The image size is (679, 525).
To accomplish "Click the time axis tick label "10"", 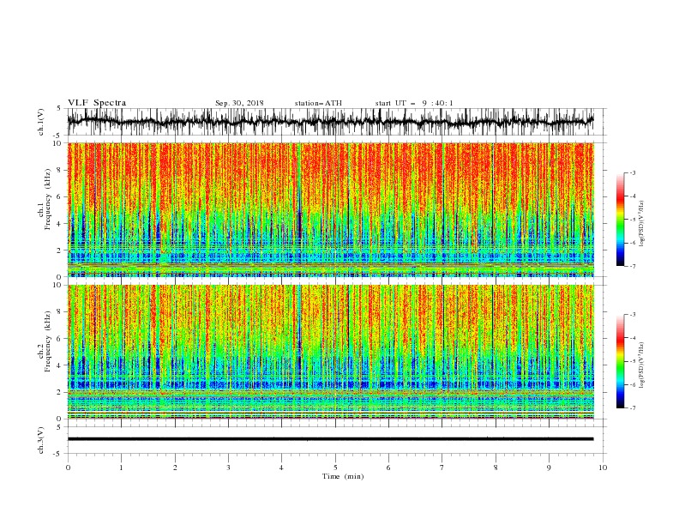I will [603, 468].
